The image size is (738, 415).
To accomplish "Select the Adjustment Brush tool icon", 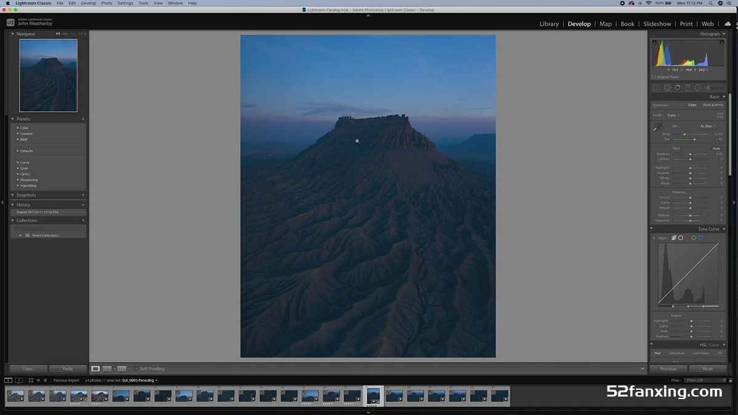I will (713, 87).
